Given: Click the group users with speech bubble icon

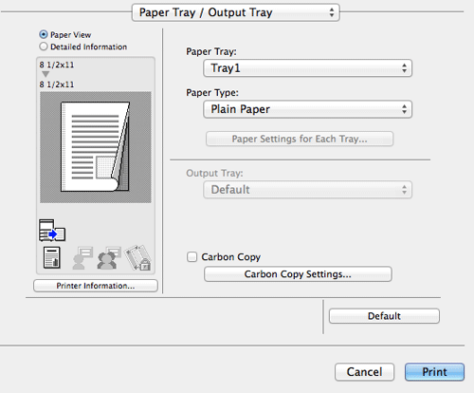Looking at the screenshot, I should 109,258.
